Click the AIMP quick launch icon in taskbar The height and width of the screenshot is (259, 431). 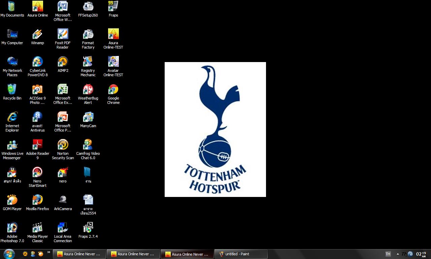[25, 254]
